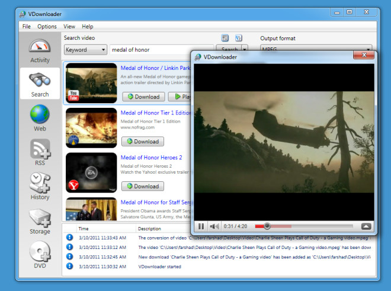Viewport: 391px width, 291px height.
Task: Select the 'VDownloader started' log entry
Action: pos(159,267)
